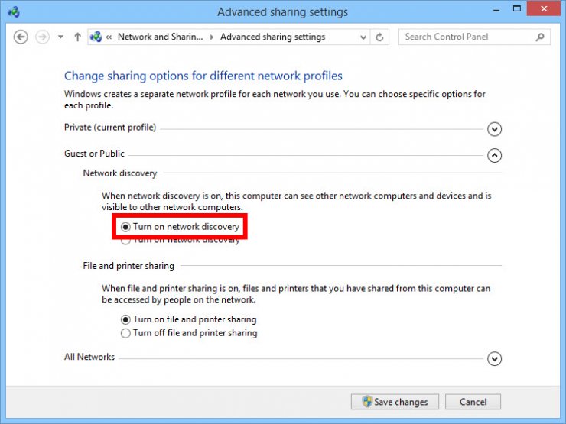Click the Network and Sharing breadcrumb

(161, 37)
